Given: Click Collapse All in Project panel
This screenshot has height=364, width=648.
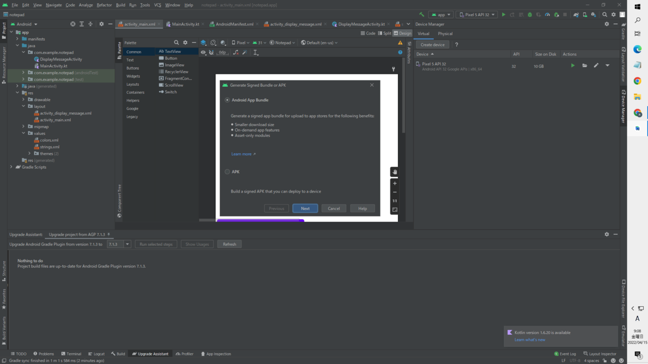Looking at the screenshot, I should [x=90, y=24].
